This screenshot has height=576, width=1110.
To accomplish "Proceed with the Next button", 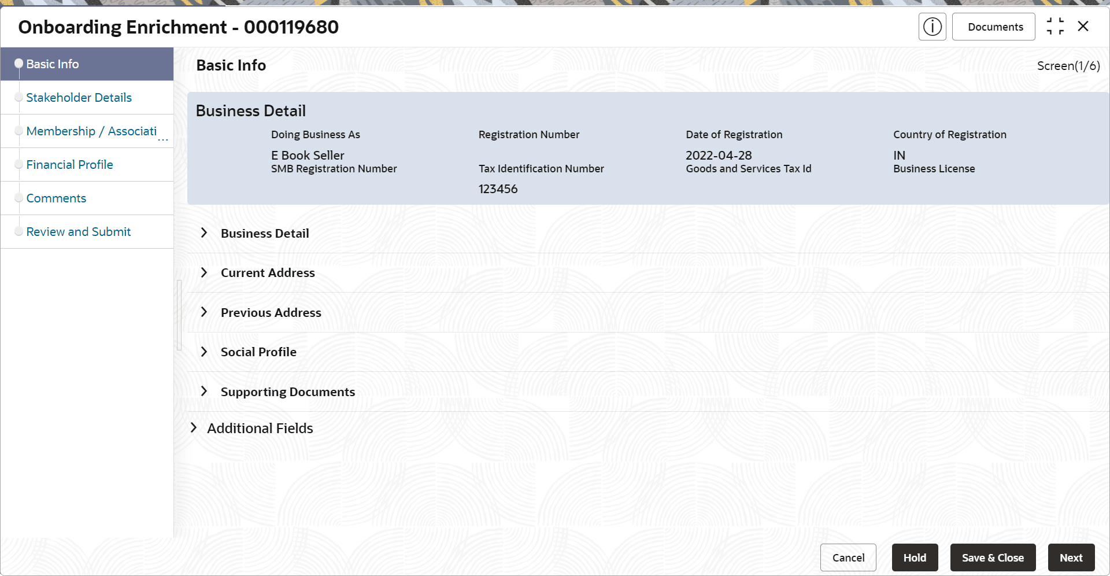I will pyautogui.click(x=1071, y=557).
